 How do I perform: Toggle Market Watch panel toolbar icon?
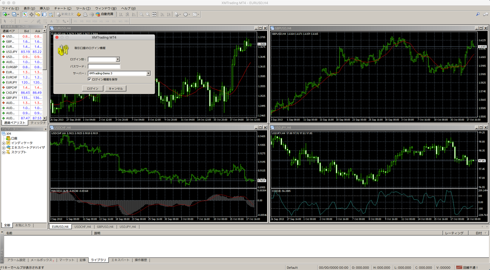[x=25, y=14]
